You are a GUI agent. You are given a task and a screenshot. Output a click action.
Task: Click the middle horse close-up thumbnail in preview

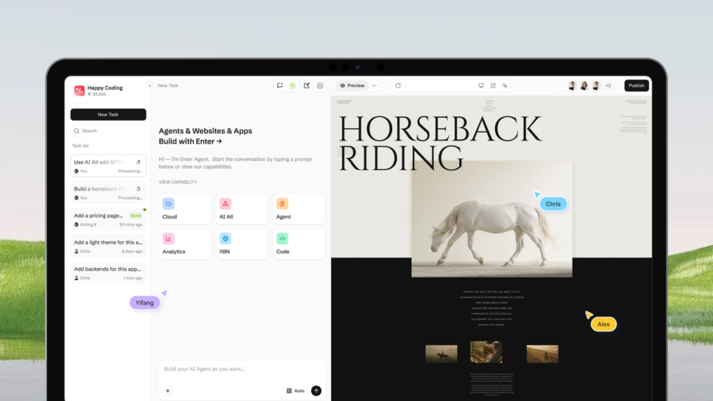point(486,352)
